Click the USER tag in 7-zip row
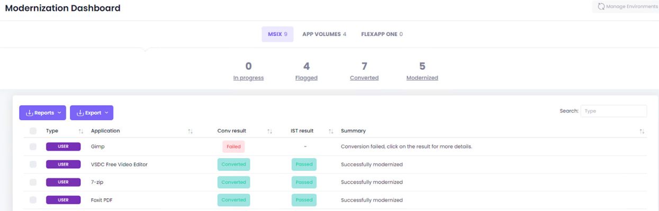659x211 pixels. pyautogui.click(x=63, y=182)
